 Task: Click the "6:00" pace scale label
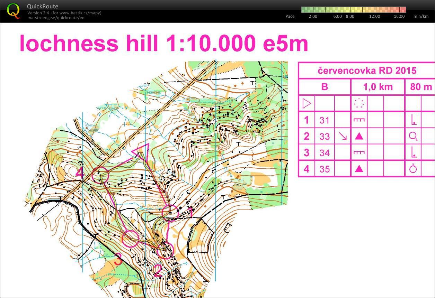tap(338, 16)
